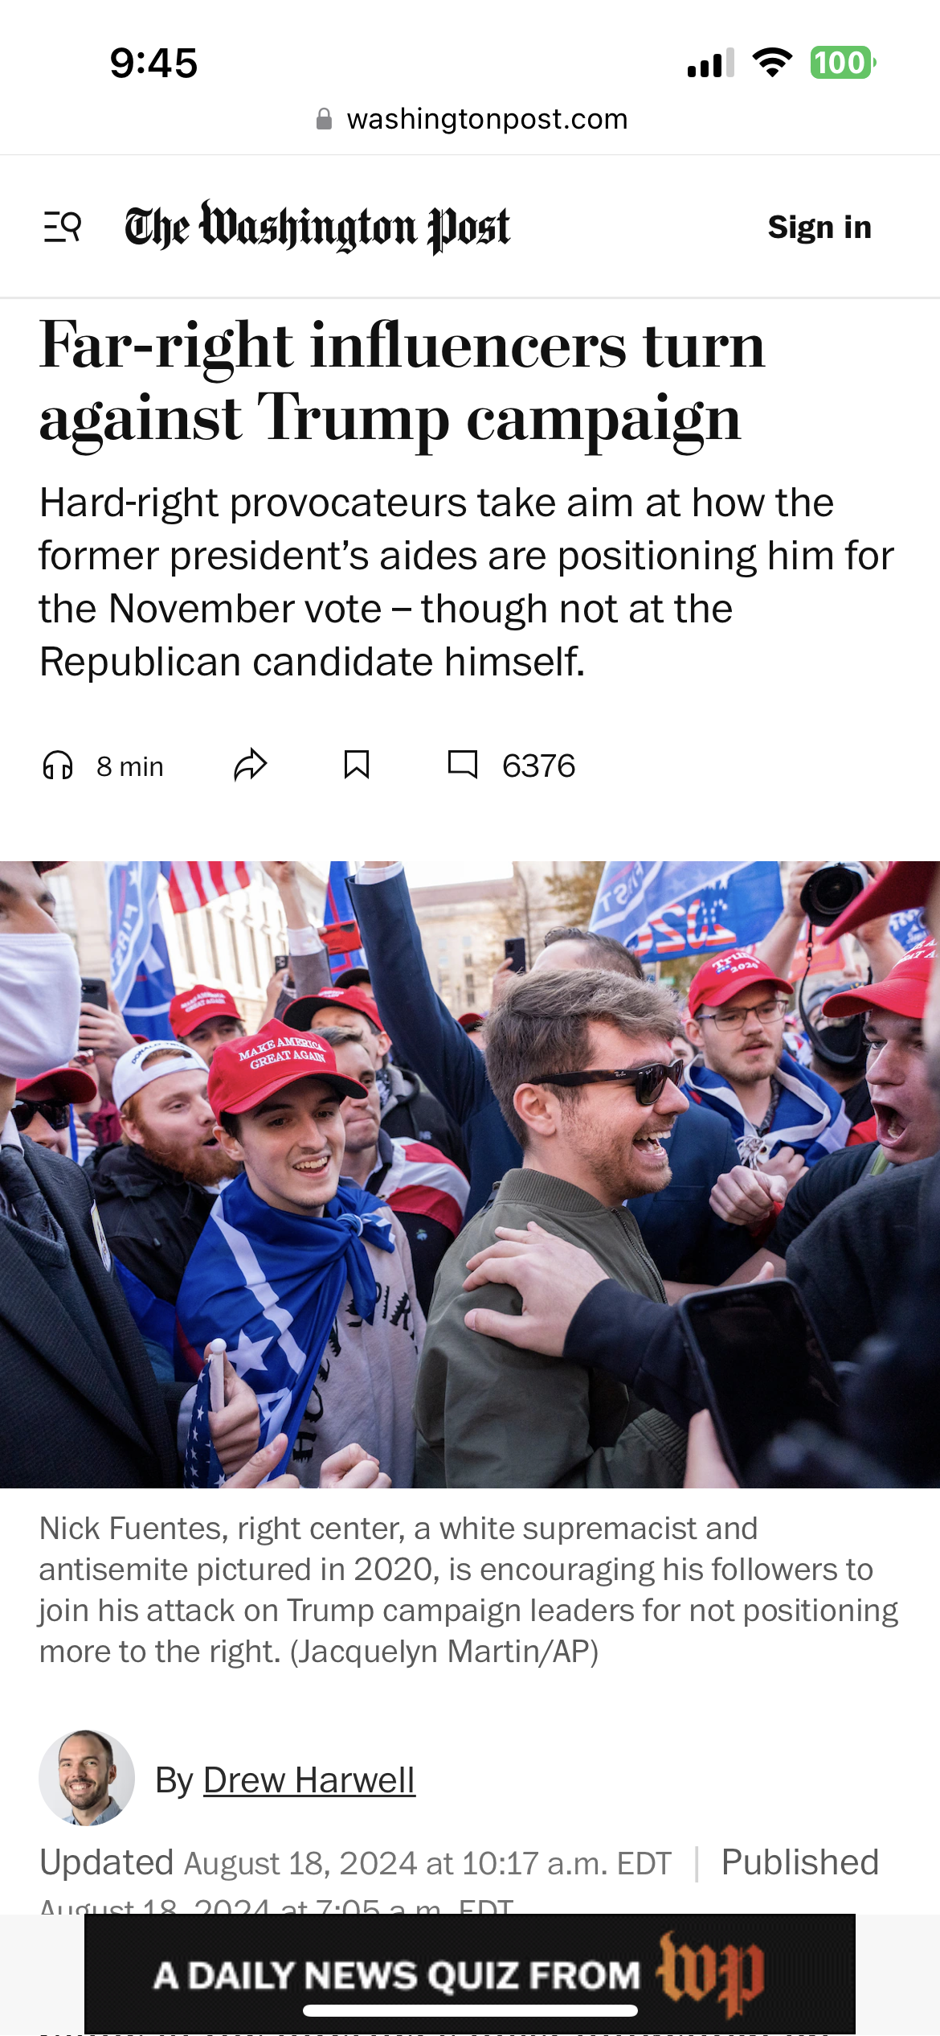Screen dimensions: 940x2036
Task: Tap the lock icon in the address bar
Action: (x=324, y=119)
